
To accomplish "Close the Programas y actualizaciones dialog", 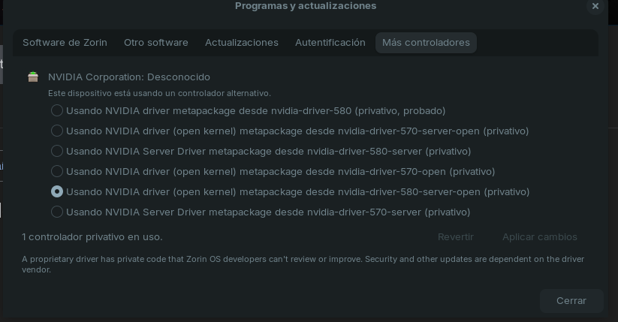I will 595,6.
